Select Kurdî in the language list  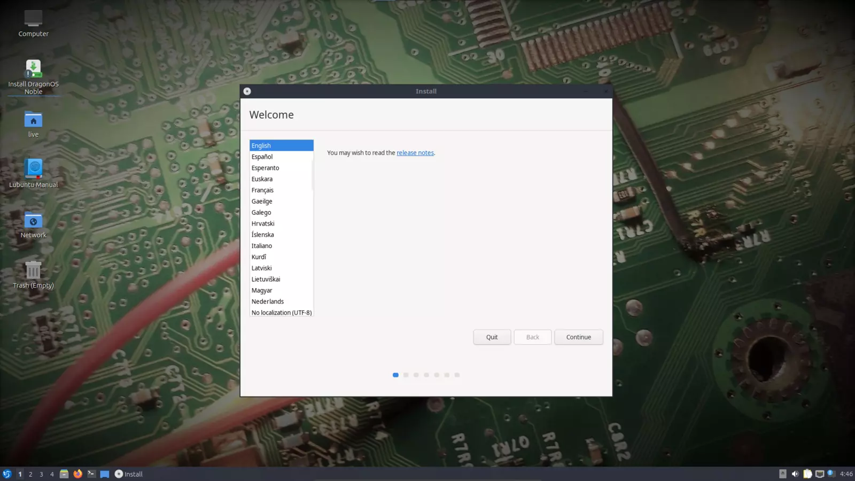pyautogui.click(x=281, y=257)
